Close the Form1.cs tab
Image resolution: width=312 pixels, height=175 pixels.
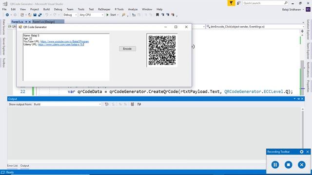click(30, 22)
